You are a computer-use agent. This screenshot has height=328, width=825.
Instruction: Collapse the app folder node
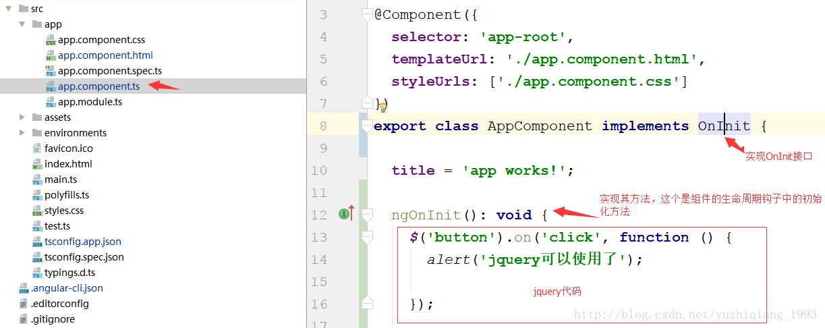[22, 24]
